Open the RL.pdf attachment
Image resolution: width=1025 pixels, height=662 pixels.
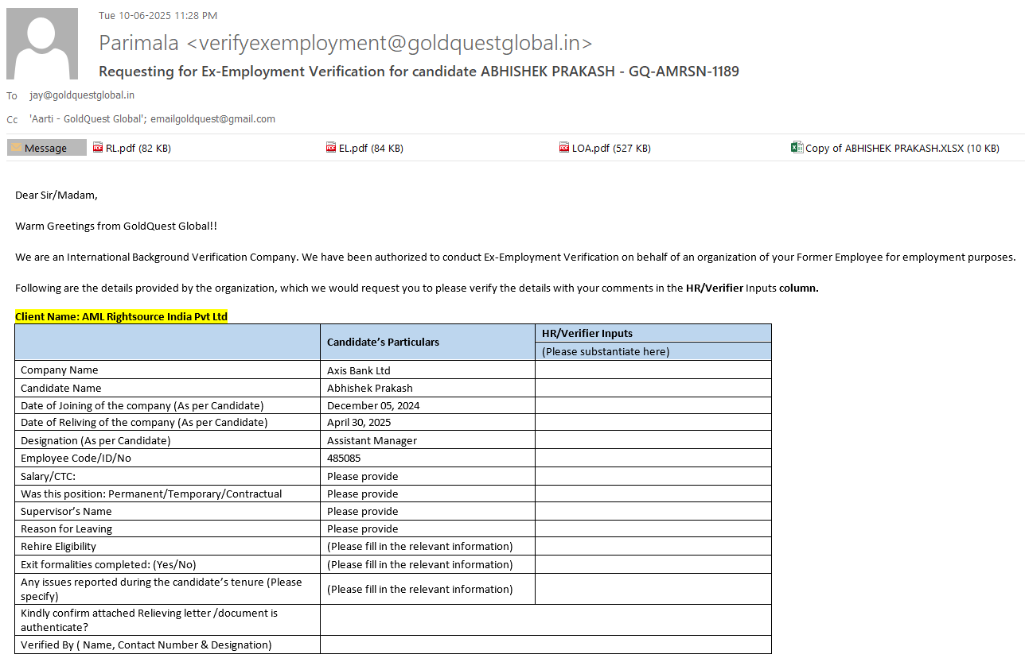coord(132,148)
